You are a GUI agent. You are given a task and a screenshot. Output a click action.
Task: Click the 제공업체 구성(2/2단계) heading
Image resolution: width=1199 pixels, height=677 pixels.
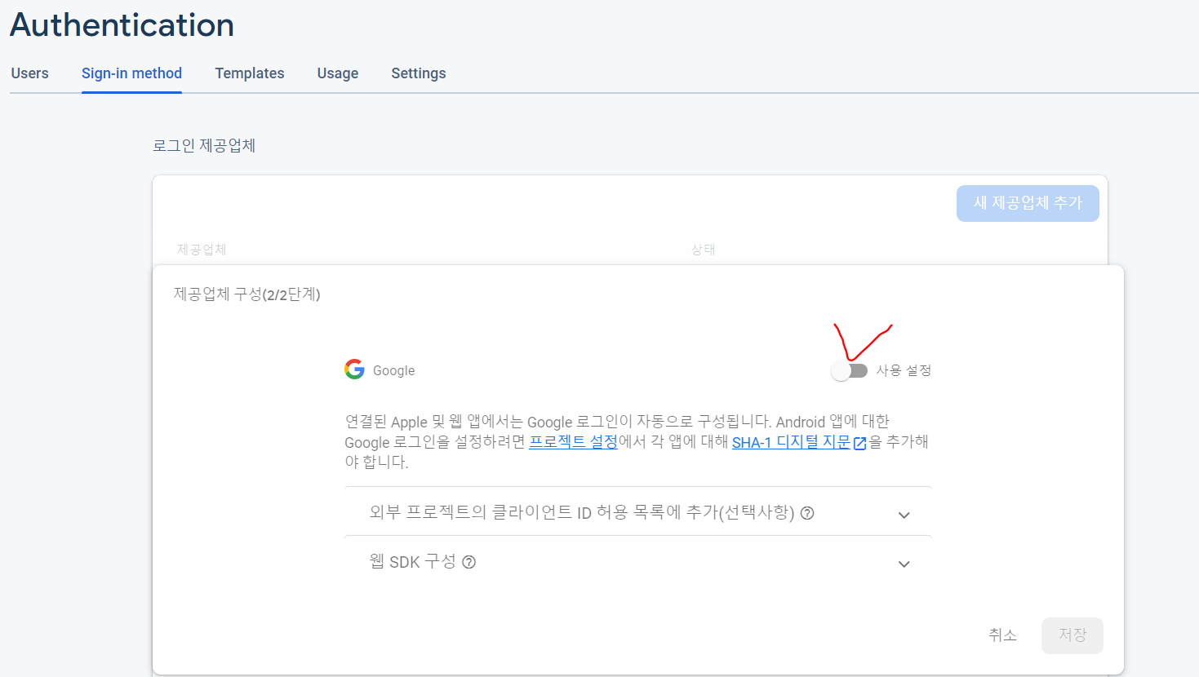point(246,294)
